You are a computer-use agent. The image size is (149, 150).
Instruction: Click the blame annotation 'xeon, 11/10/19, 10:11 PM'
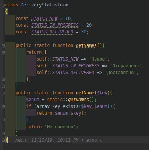pos(47,140)
